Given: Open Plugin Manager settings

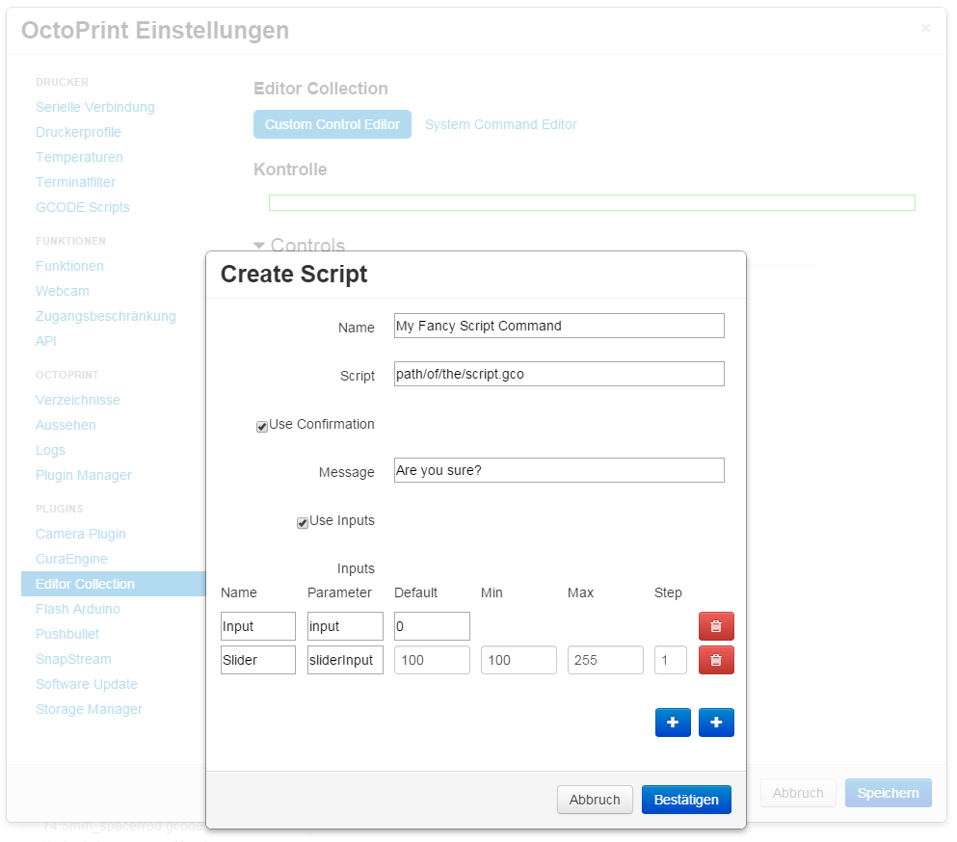Looking at the screenshot, I should pos(84,475).
